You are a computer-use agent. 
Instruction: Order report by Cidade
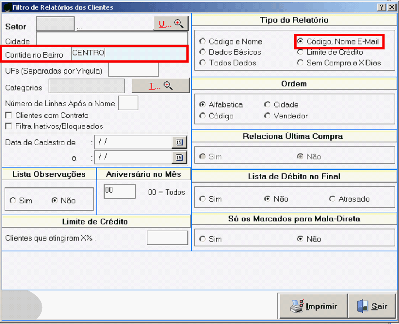[268, 105]
